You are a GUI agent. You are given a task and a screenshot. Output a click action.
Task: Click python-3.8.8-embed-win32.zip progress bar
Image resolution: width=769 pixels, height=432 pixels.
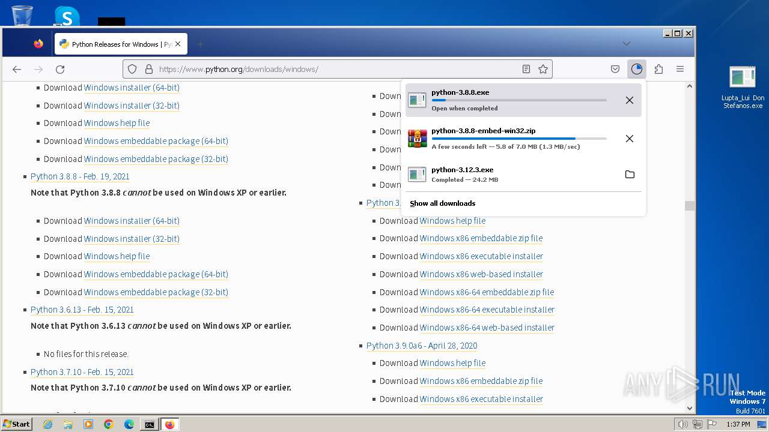tap(519, 139)
